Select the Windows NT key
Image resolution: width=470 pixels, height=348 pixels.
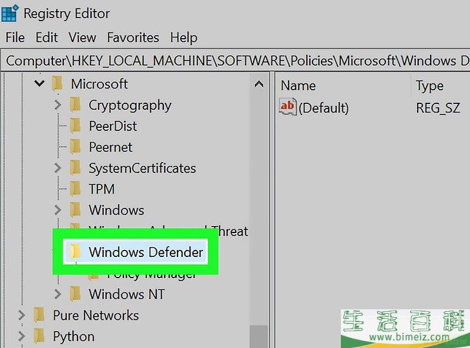pos(127,294)
